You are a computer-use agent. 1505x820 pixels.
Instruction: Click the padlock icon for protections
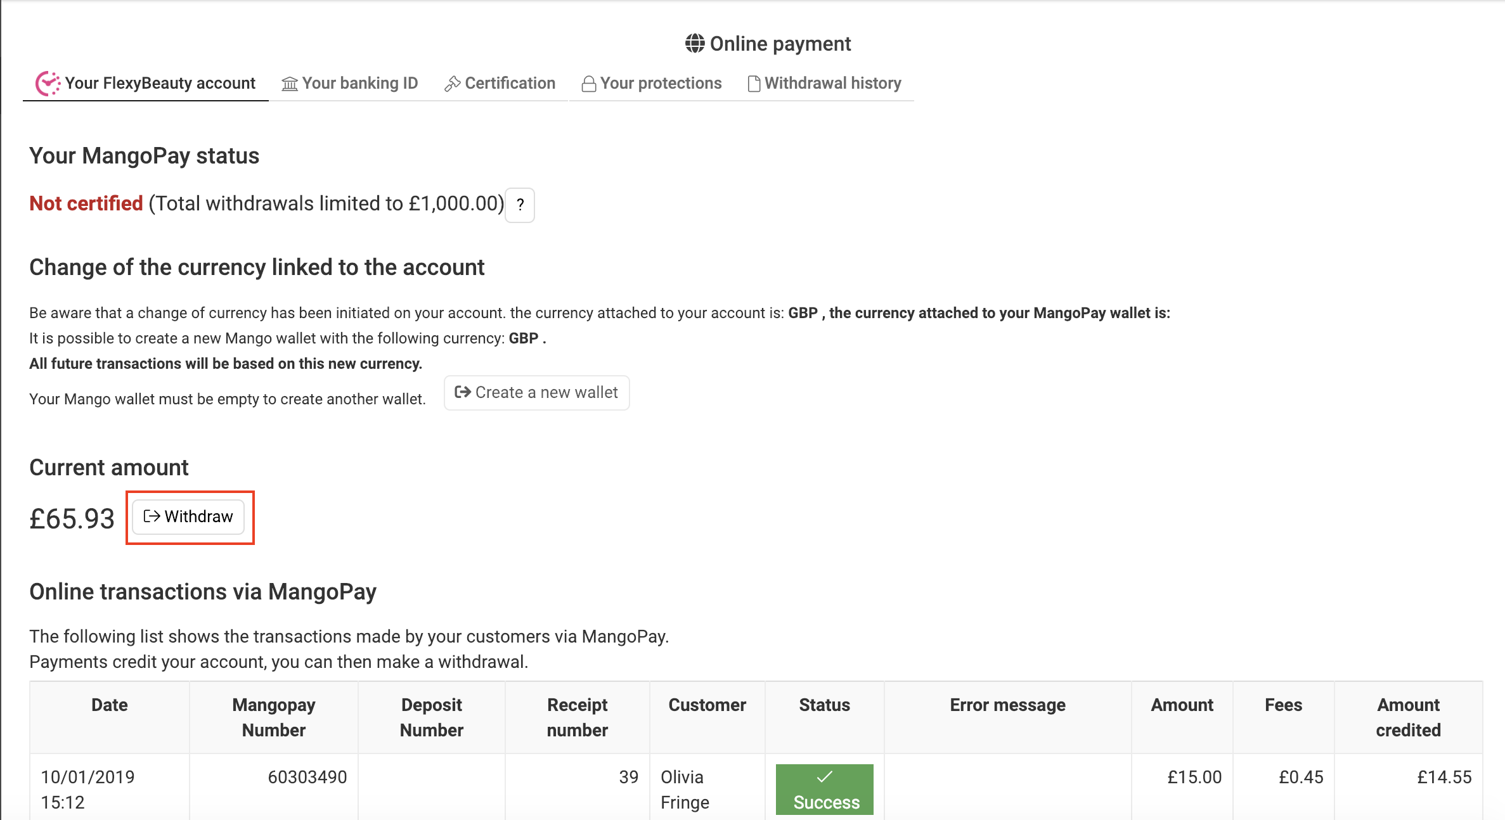(589, 84)
